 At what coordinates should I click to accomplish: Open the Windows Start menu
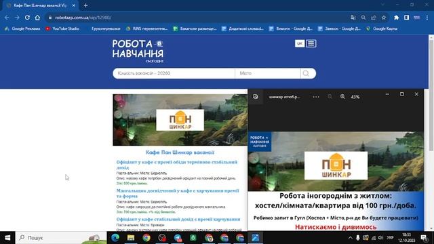[7, 238]
